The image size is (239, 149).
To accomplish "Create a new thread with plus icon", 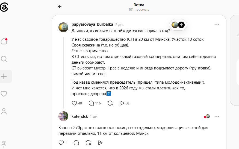I will [x=4, y=76].
